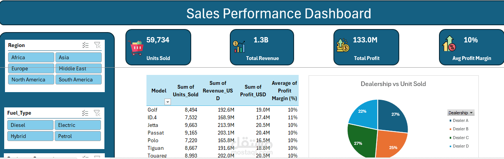
Task: Filter by Hybrid fuel type
Action: tap(30, 136)
